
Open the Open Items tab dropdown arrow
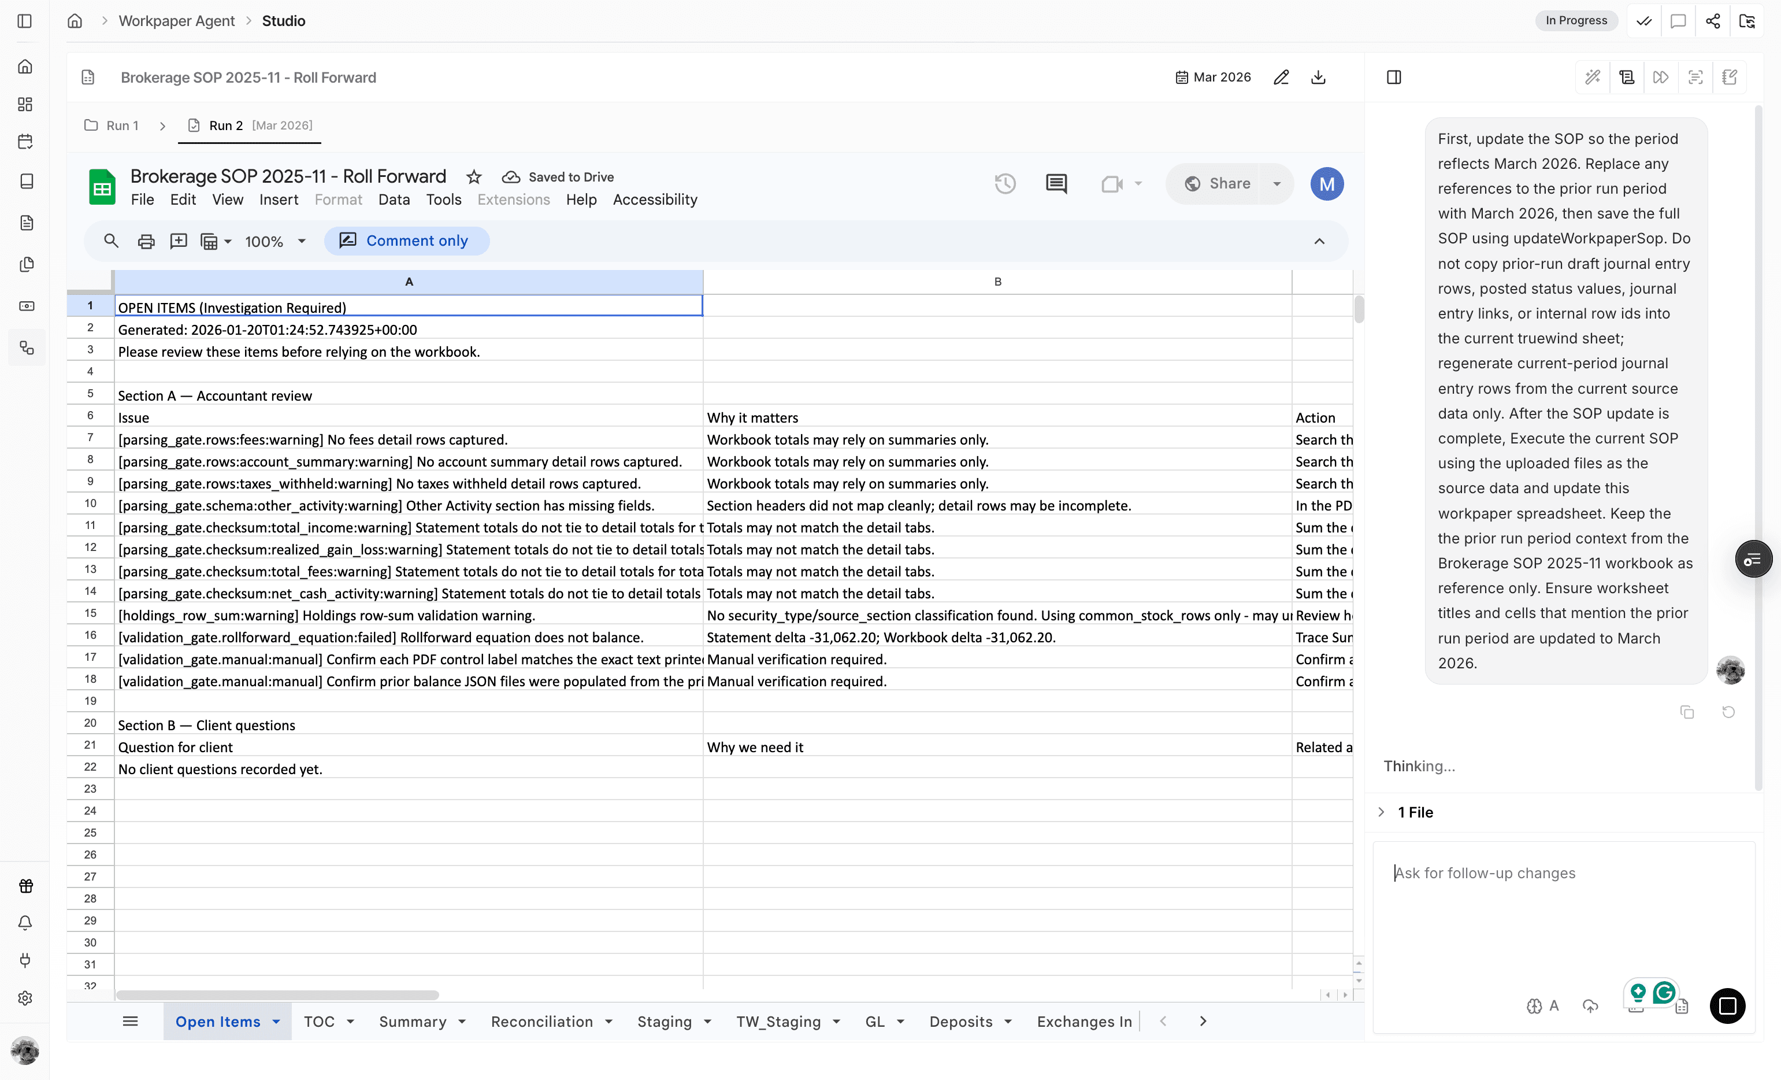[x=276, y=1022]
